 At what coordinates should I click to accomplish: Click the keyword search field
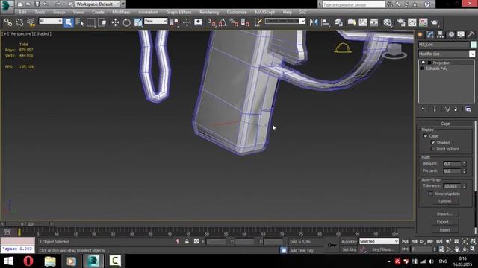pyautogui.click(x=353, y=4)
